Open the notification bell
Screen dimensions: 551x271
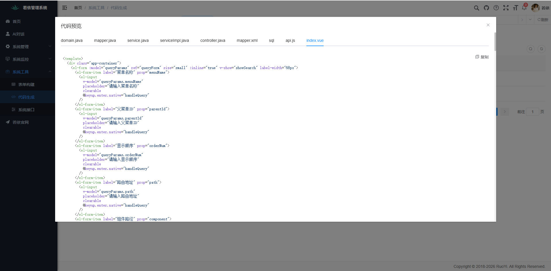tap(524, 8)
